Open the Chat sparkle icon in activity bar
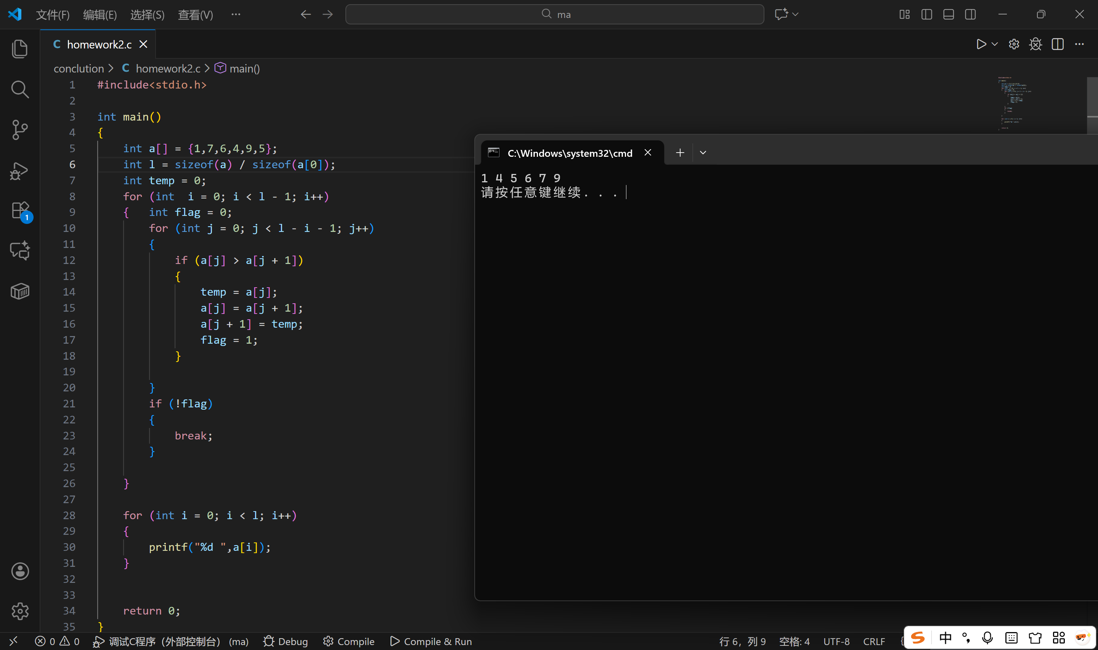The width and height of the screenshot is (1098, 650). 20,251
